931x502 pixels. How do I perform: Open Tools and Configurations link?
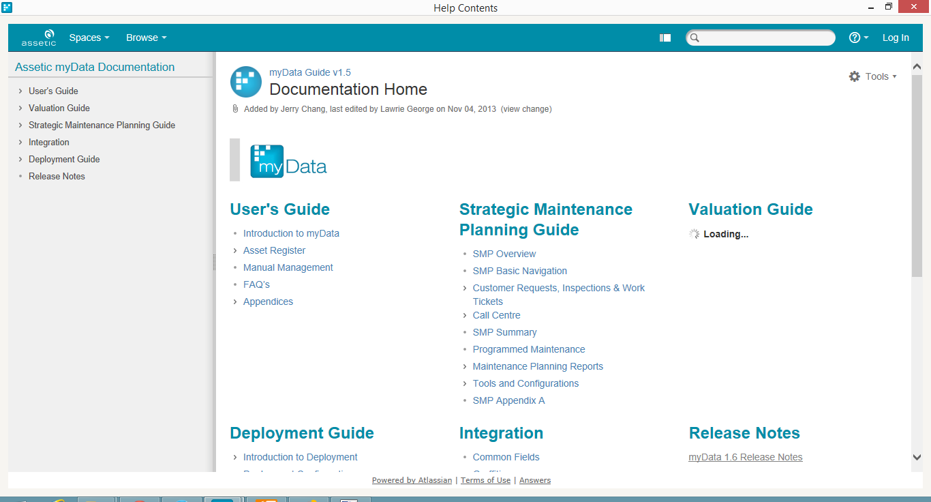[525, 383]
